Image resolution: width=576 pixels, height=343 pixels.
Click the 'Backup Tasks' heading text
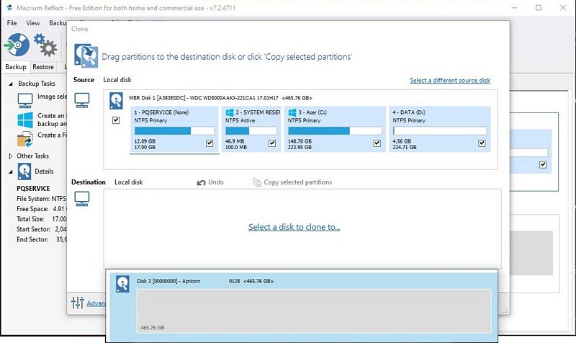(37, 84)
